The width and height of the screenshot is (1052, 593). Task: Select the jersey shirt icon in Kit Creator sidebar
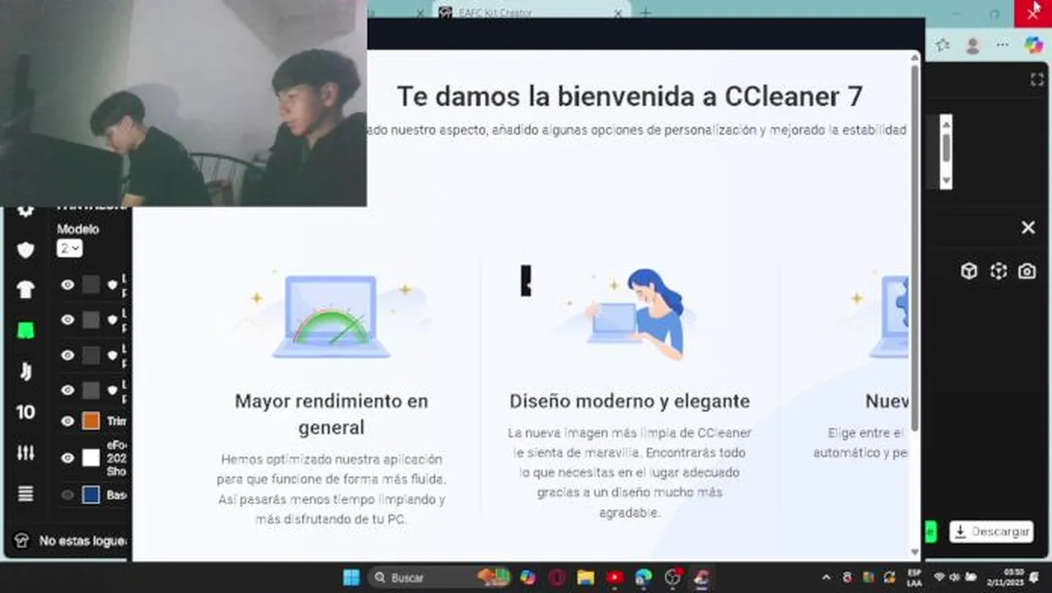26,289
